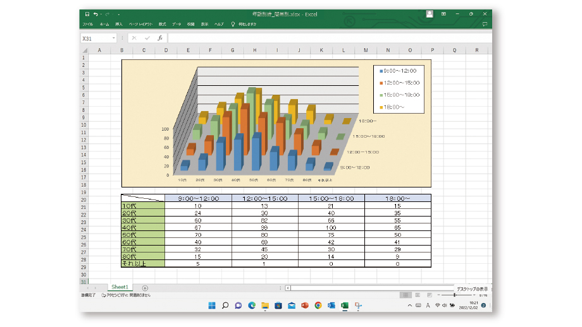Open Insert Function fx dialog

pyautogui.click(x=160, y=38)
